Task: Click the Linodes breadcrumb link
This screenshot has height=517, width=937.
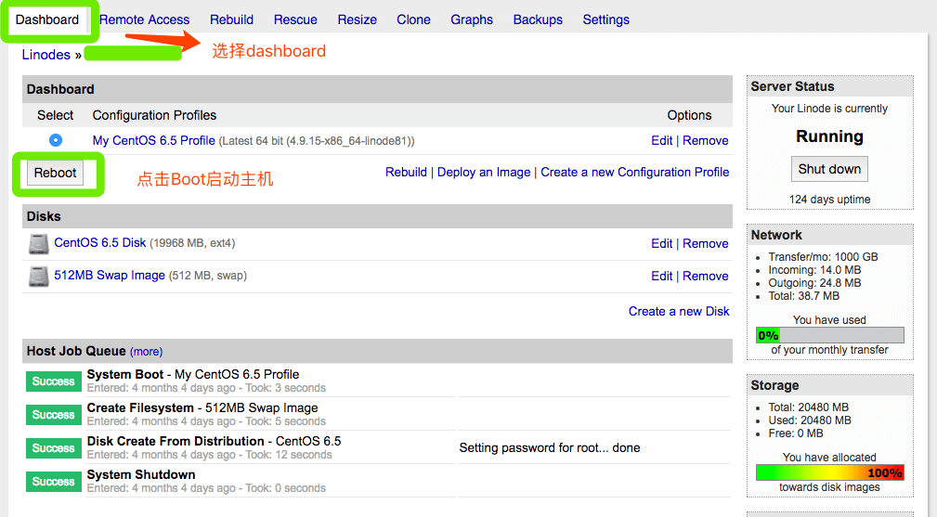Action: [46, 55]
